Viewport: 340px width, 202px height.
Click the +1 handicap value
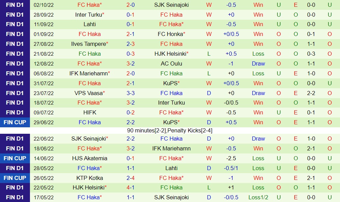click(231, 187)
